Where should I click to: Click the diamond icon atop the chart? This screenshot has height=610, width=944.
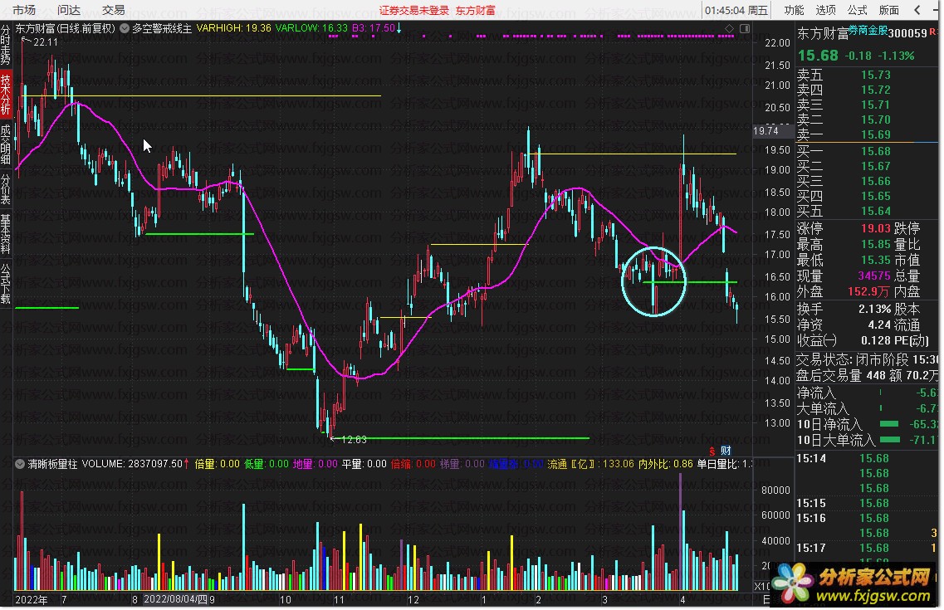tap(729, 28)
